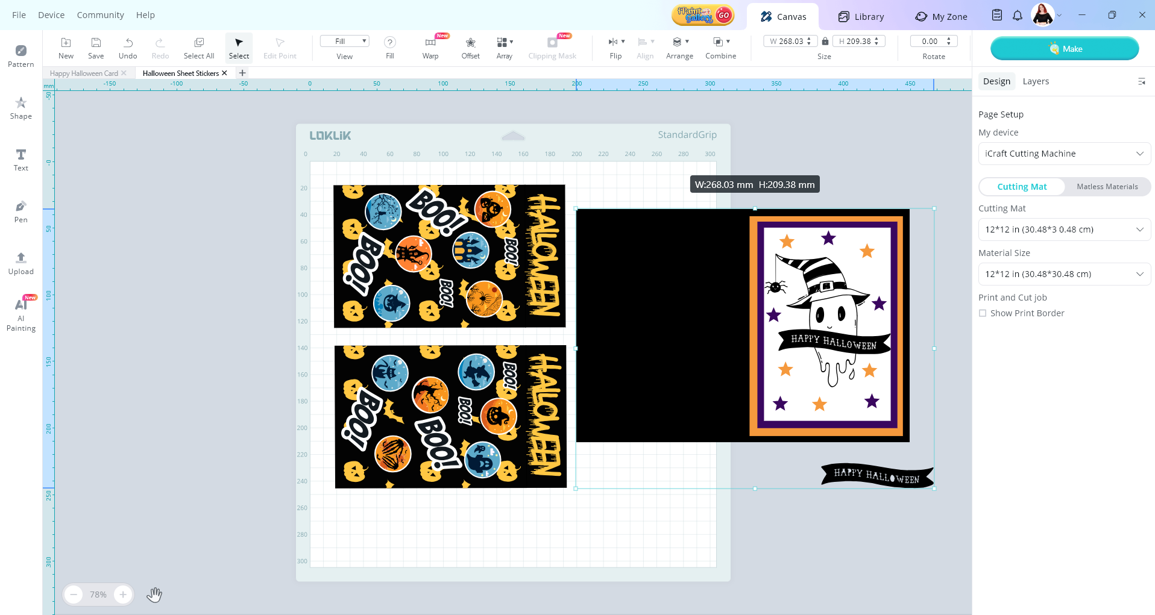Click the Undo icon
Image resolution: width=1155 pixels, height=615 pixels.
[128, 43]
